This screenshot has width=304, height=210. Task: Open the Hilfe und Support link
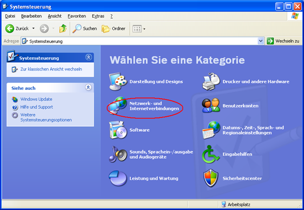pos(36,107)
